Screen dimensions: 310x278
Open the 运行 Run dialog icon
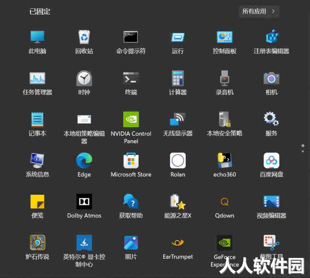pos(178,37)
